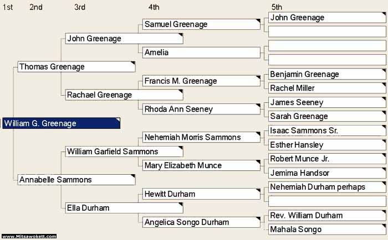The image size is (388, 240).
Task: Click corner marker on Benjamin Greenage box
Action: point(383,71)
